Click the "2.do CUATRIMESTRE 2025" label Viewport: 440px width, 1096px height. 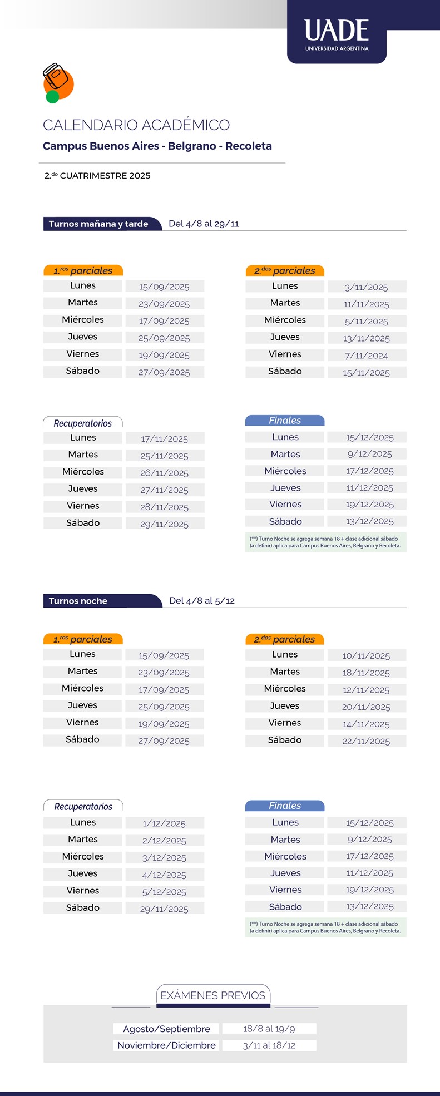(97, 176)
